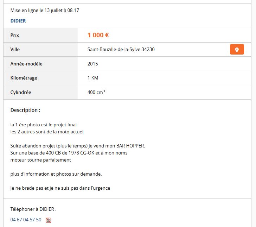256x227 pixels.
Task: Click the posting date 13 juillet text
Action: [x=53, y=10]
